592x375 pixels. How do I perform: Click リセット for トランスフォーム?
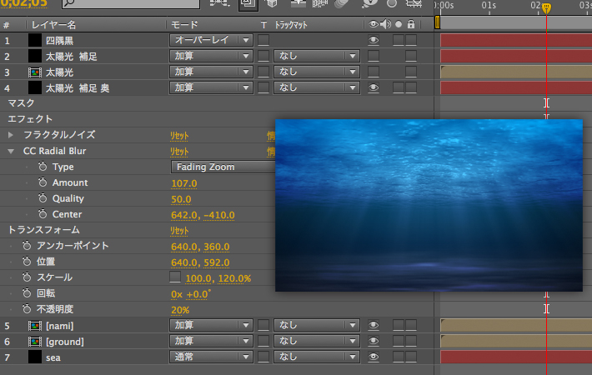click(179, 231)
